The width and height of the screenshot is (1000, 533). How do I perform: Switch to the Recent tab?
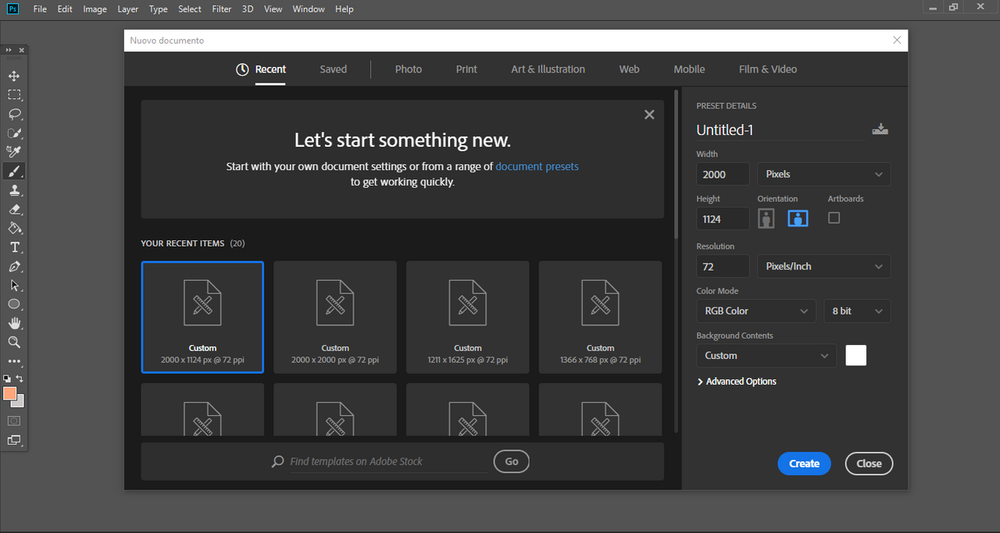(262, 69)
